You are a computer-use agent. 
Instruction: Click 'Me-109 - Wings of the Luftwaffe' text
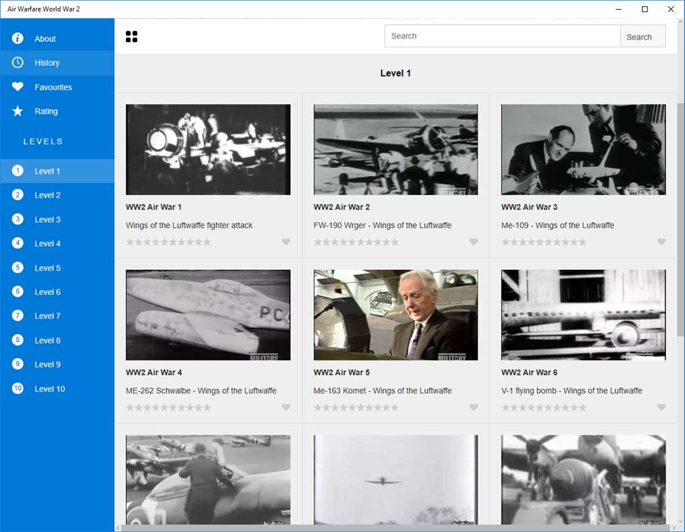(x=558, y=225)
